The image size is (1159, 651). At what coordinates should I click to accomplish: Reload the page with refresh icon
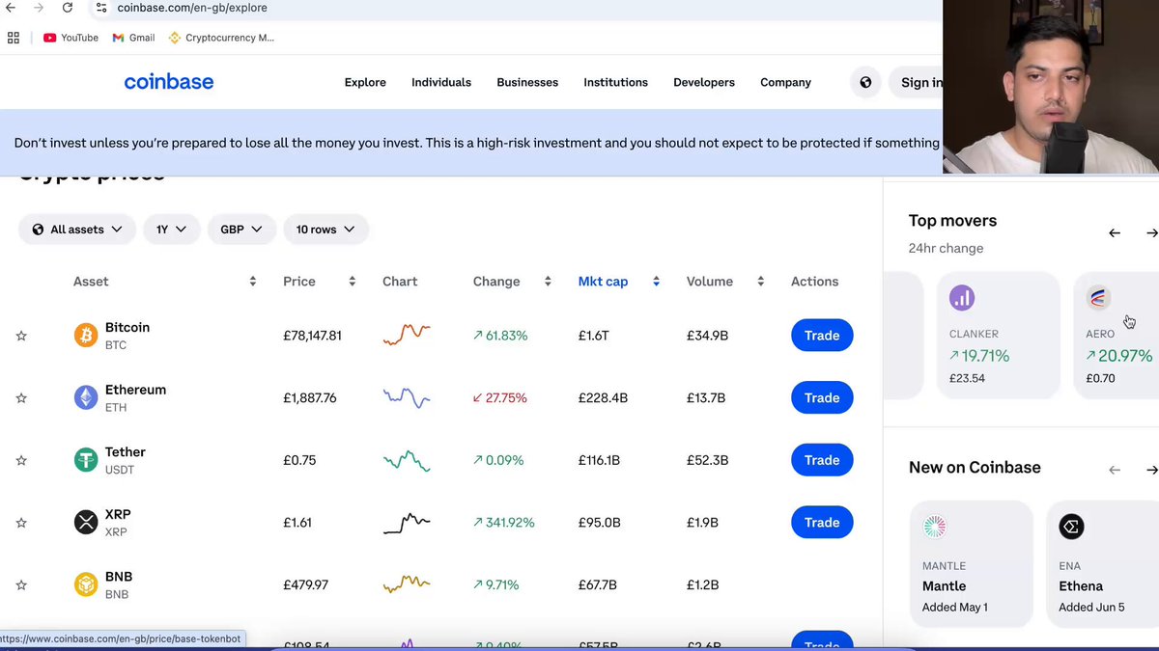[x=68, y=8]
